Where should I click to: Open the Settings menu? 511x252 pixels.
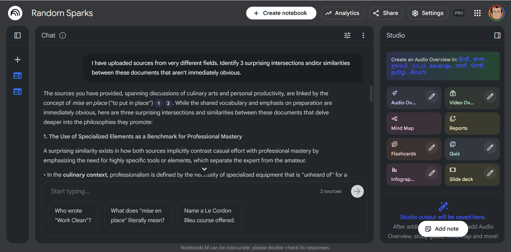click(x=428, y=13)
